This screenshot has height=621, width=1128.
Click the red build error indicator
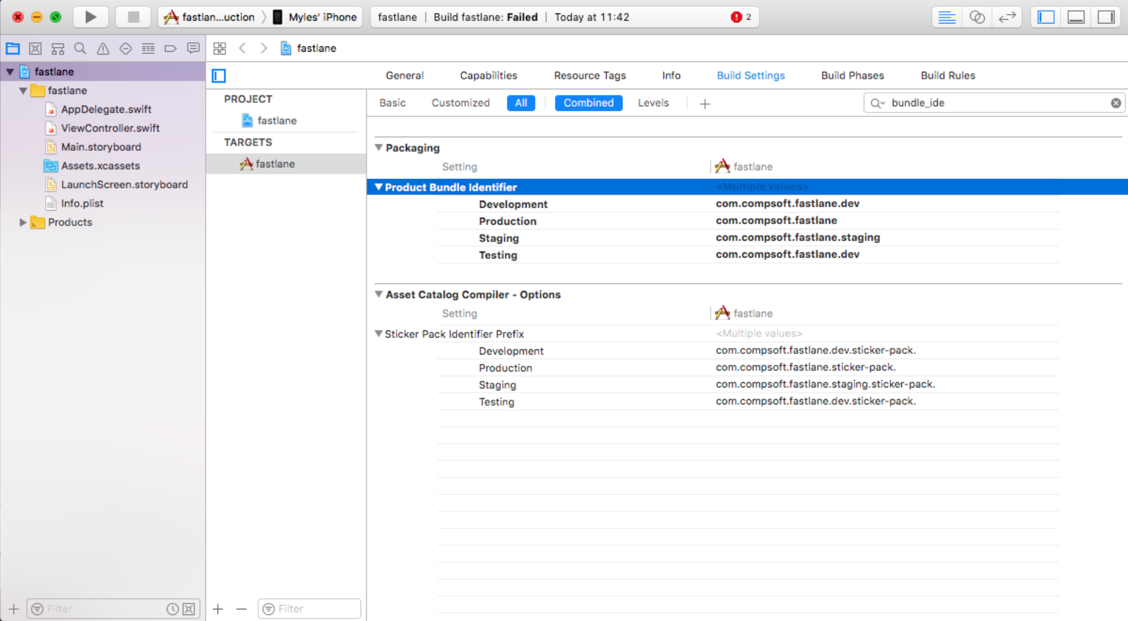736,17
